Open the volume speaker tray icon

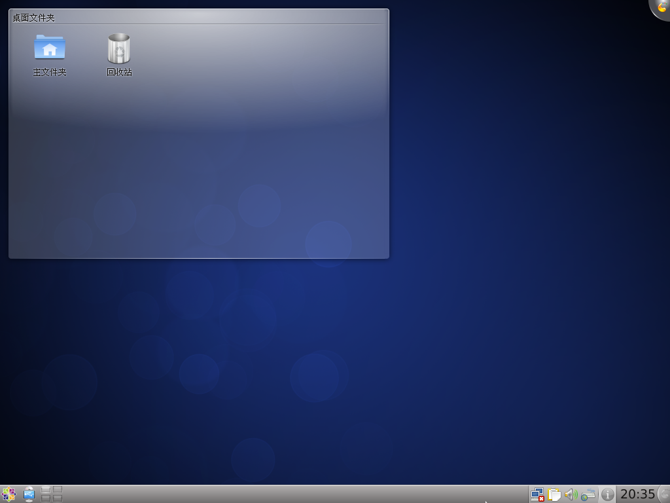click(x=571, y=494)
